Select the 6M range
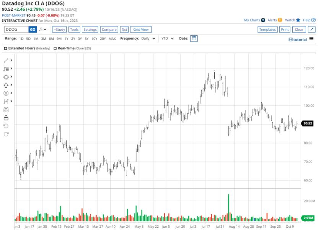Viewport: 321px width, 230px height. click(x=51, y=39)
